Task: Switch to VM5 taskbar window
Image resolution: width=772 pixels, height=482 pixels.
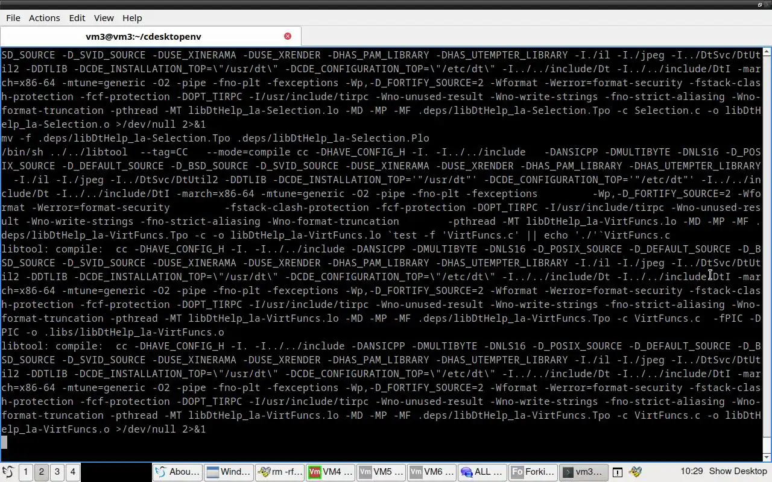Action: pyautogui.click(x=381, y=472)
